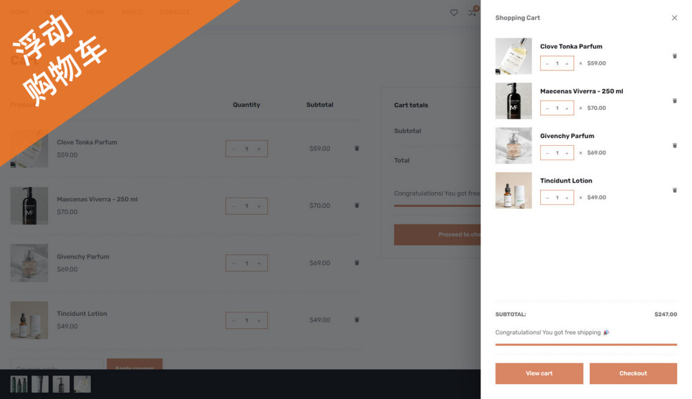Image resolution: width=692 pixels, height=399 pixels.
Task: Increase Clove Tonka Parfum quantity in side cart
Action: pos(567,63)
